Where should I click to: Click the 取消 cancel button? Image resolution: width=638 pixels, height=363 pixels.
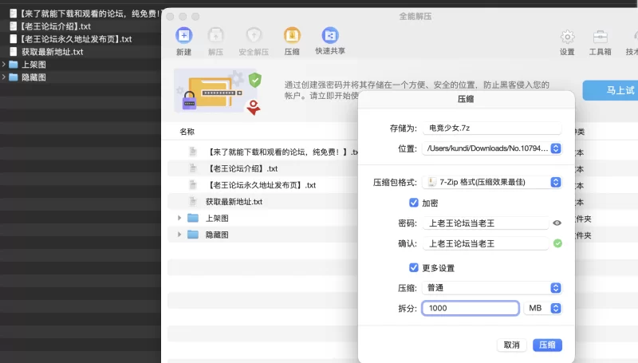511,345
